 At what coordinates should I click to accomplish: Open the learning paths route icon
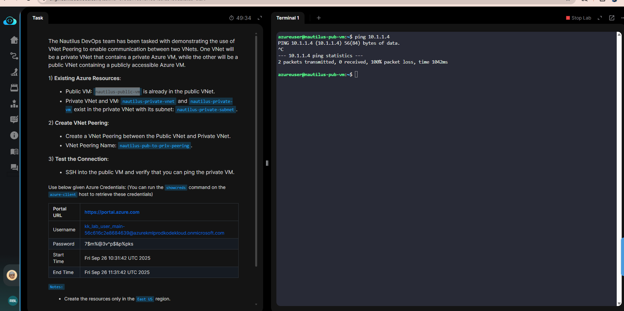(14, 56)
